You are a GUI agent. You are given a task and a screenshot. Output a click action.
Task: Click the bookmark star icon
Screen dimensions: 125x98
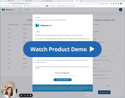[x=106, y=3]
